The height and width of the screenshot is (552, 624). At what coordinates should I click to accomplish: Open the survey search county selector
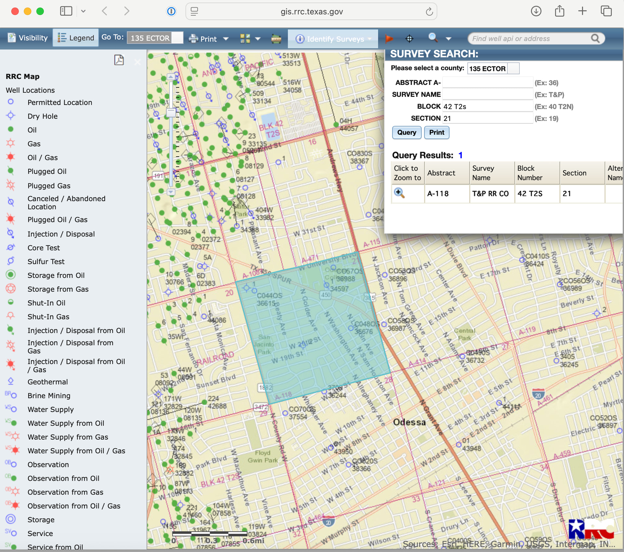pyautogui.click(x=513, y=69)
